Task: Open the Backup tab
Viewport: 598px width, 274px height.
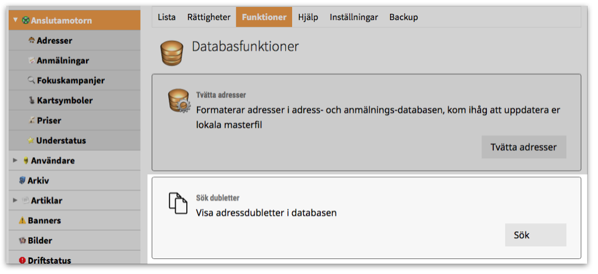Action: [x=403, y=17]
